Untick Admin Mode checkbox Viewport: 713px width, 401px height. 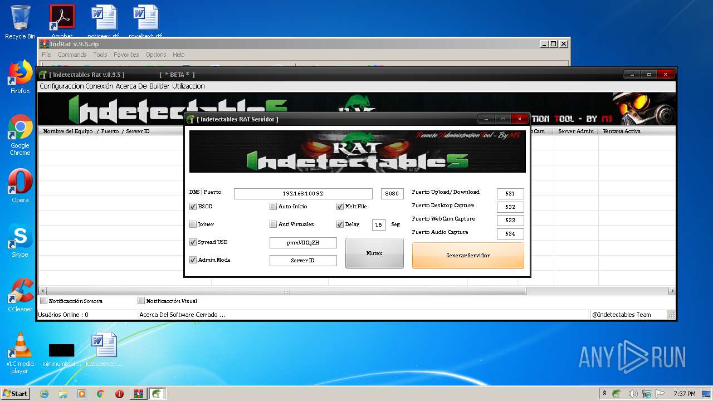point(193,260)
